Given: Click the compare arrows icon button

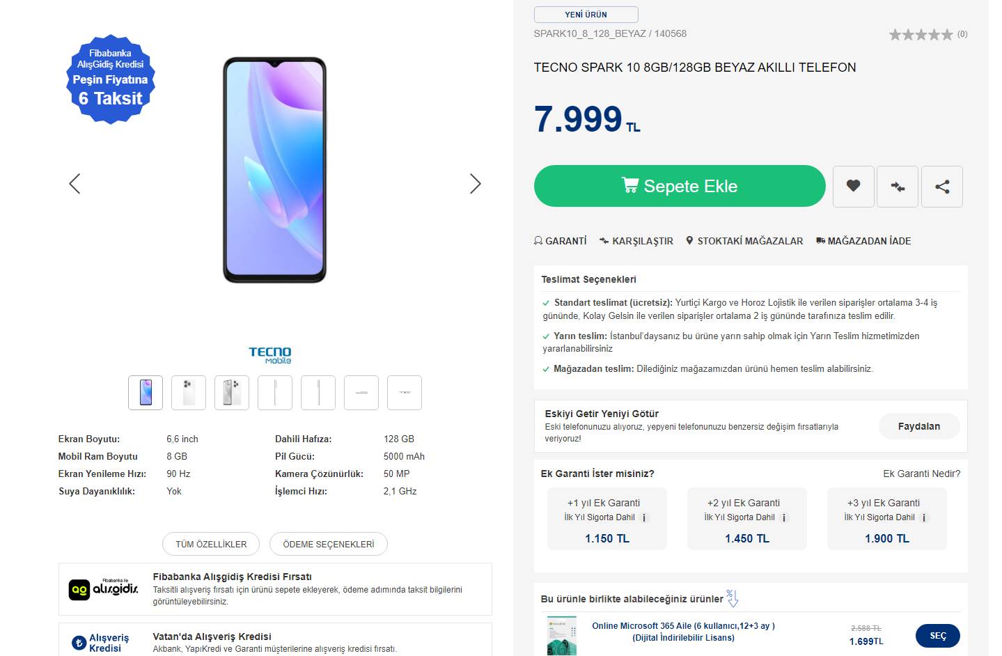Looking at the screenshot, I should coord(898,186).
